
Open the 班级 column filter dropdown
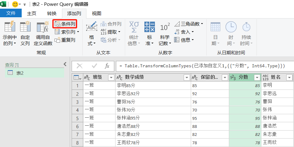(111, 78)
